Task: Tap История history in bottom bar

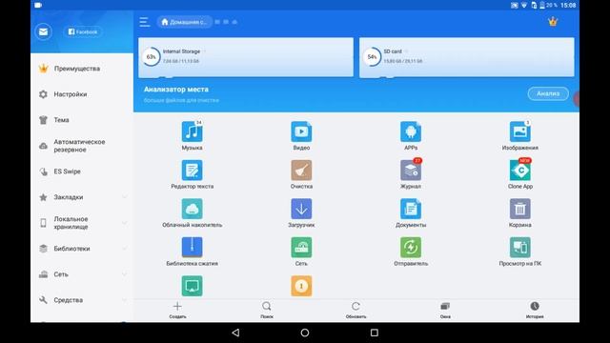Action: click(535, 310)
